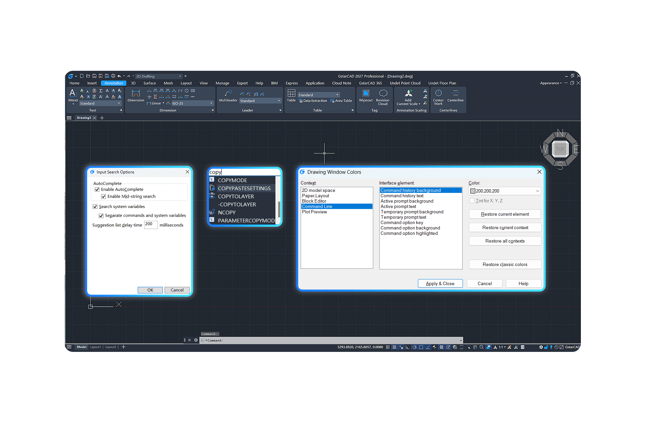Toggle Separate commands and system variables checkbox

[x=101, y=216]
